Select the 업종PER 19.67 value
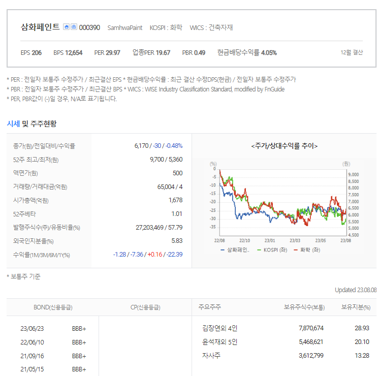The width and height of the screenshot is (377, 376). coord(151,52)
